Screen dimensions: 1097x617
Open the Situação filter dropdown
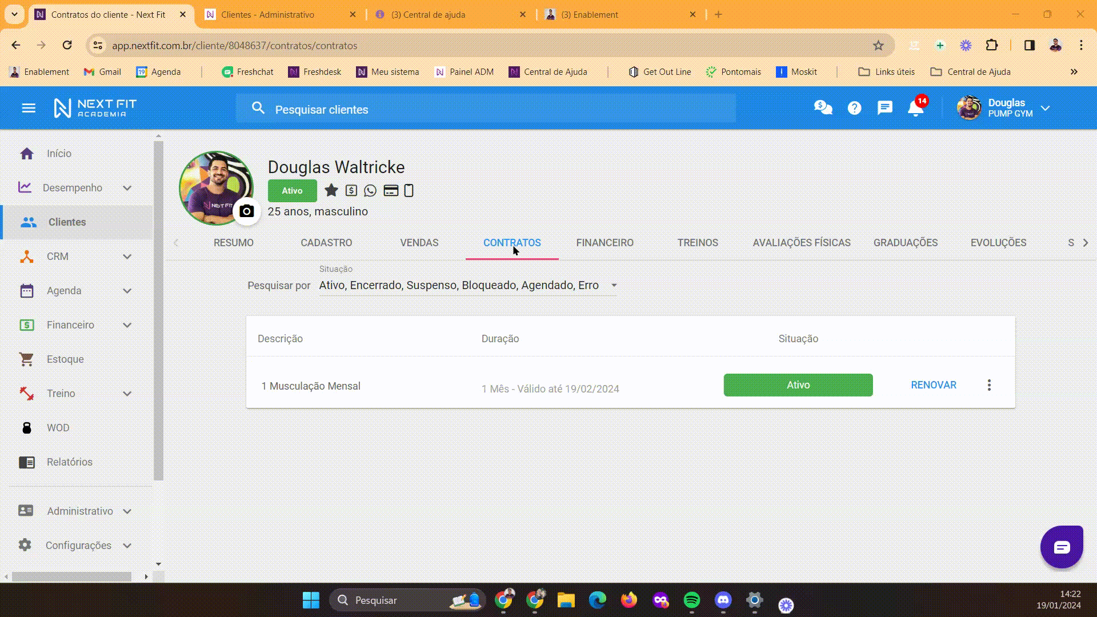(467, 285)
